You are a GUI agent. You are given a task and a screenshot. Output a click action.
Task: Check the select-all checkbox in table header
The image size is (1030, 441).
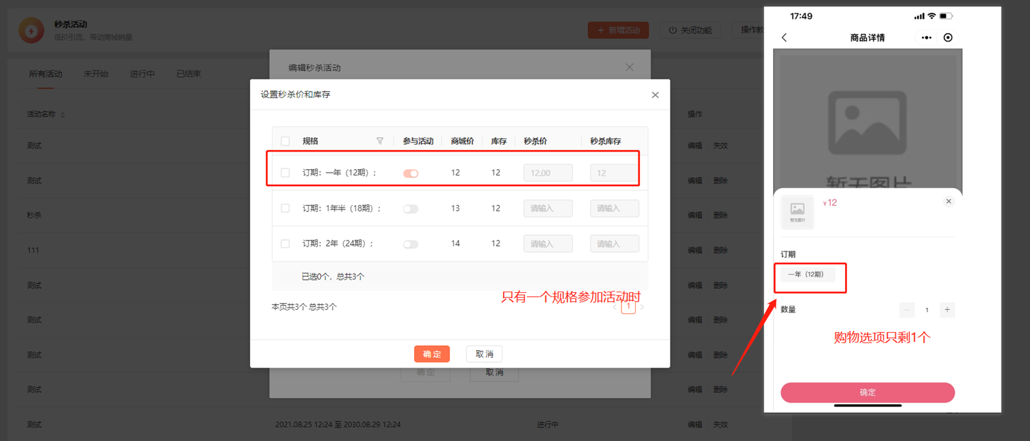point(286,141)
